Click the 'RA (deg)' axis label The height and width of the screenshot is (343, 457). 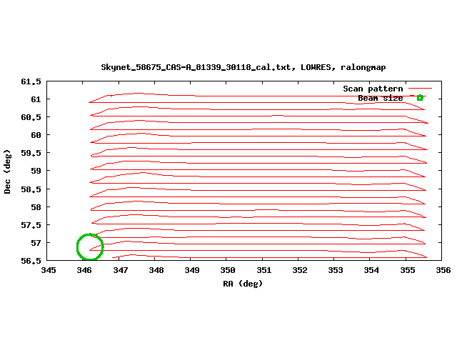coord(243,284)
